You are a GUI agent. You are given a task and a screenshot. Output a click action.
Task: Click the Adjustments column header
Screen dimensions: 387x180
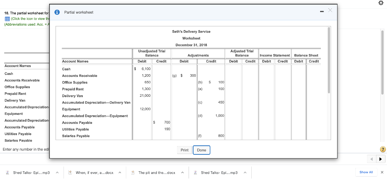click(x=198, y=55)
